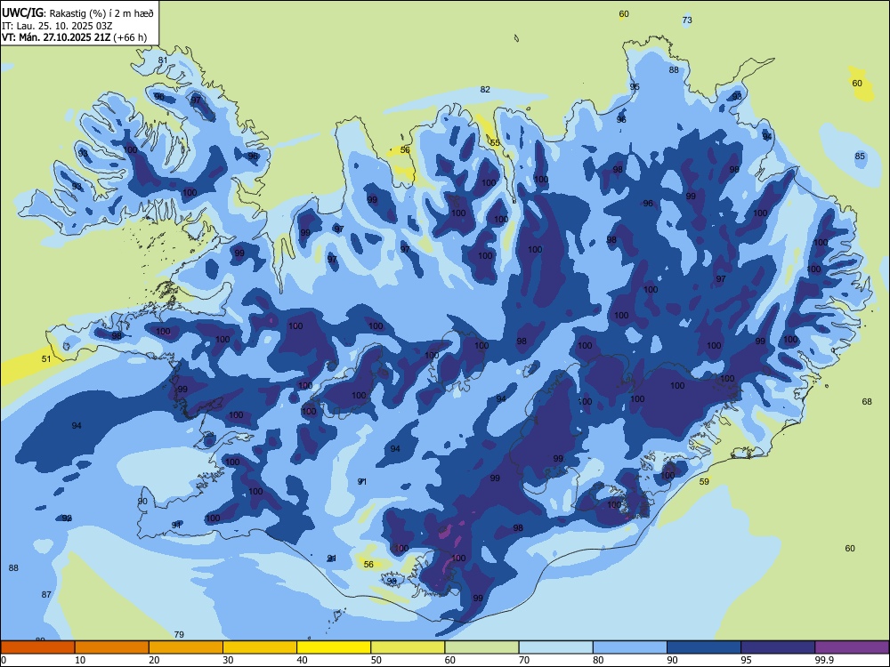Click the humidity value '51' on the yellow band
The height and width of the screenshot is (667, 890).
[46, 358]
